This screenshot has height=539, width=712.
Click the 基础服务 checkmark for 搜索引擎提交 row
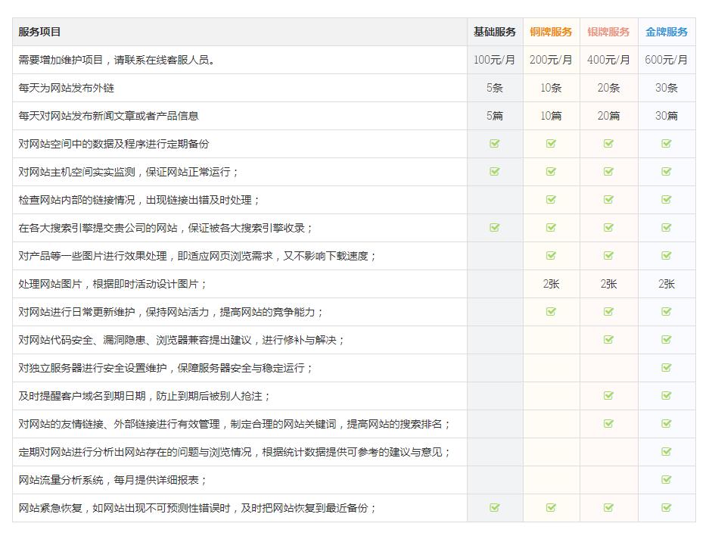pos(495,227)
